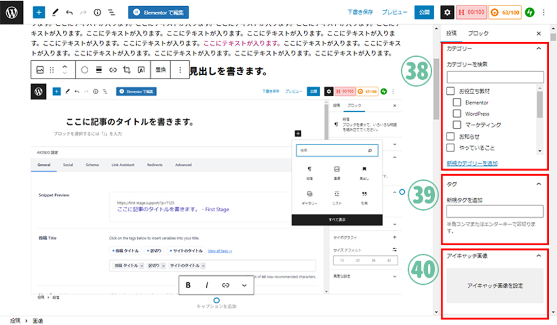
Task: Click the category list scrollbar
Action: pos(539,106)
